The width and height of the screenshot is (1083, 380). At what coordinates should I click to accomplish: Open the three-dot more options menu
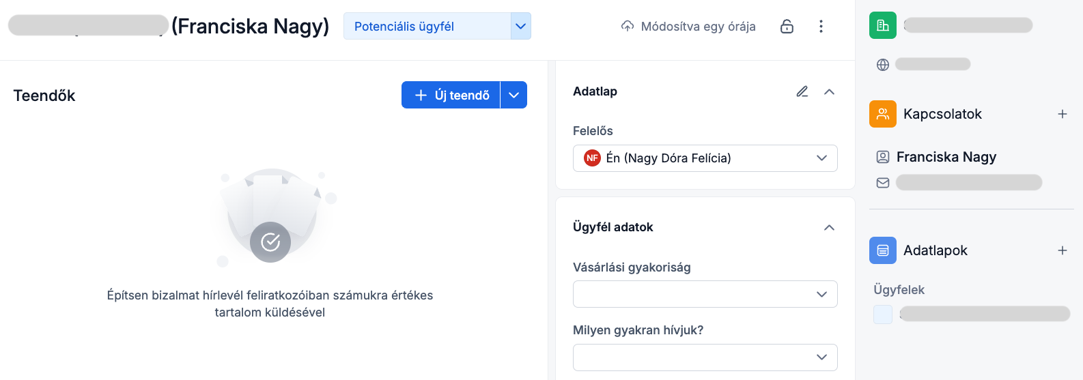coord(821,27)
